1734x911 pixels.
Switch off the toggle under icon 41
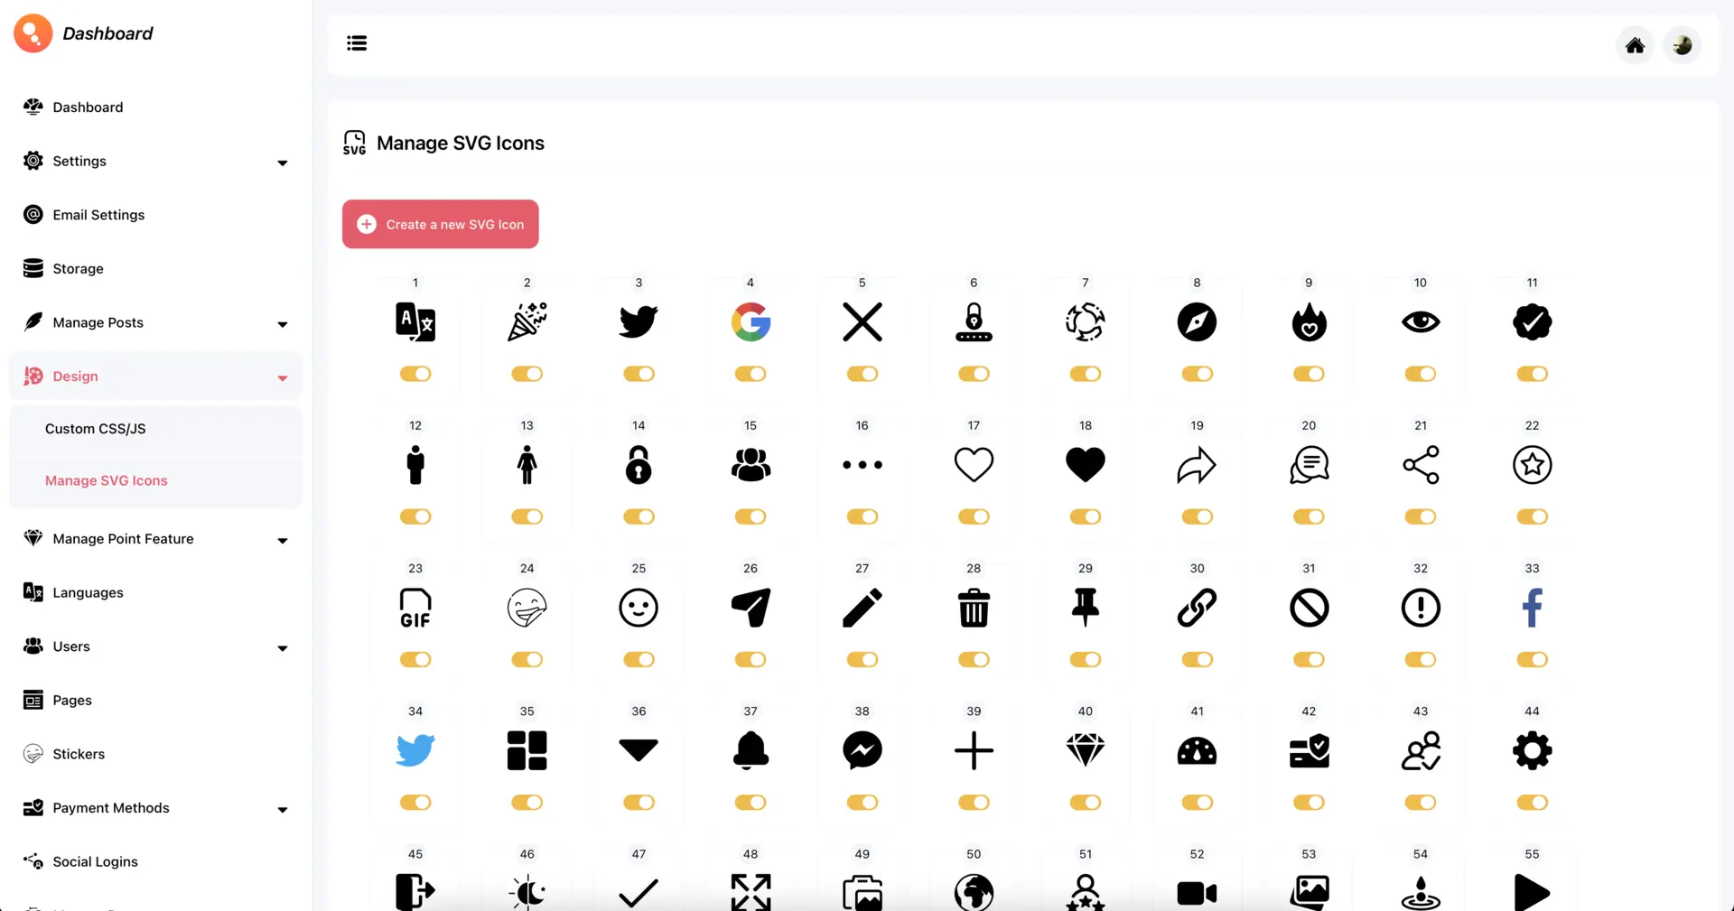click(1198, 802)
